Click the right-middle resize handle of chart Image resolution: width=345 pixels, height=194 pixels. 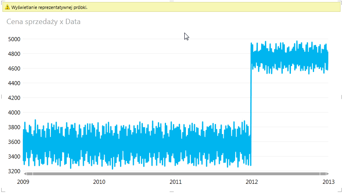click(x=341, y=97)
